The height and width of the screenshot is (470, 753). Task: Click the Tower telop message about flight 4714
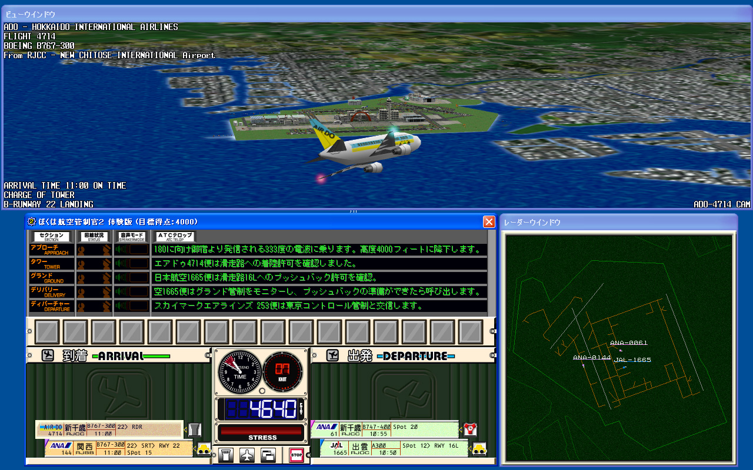pos(319,263)
